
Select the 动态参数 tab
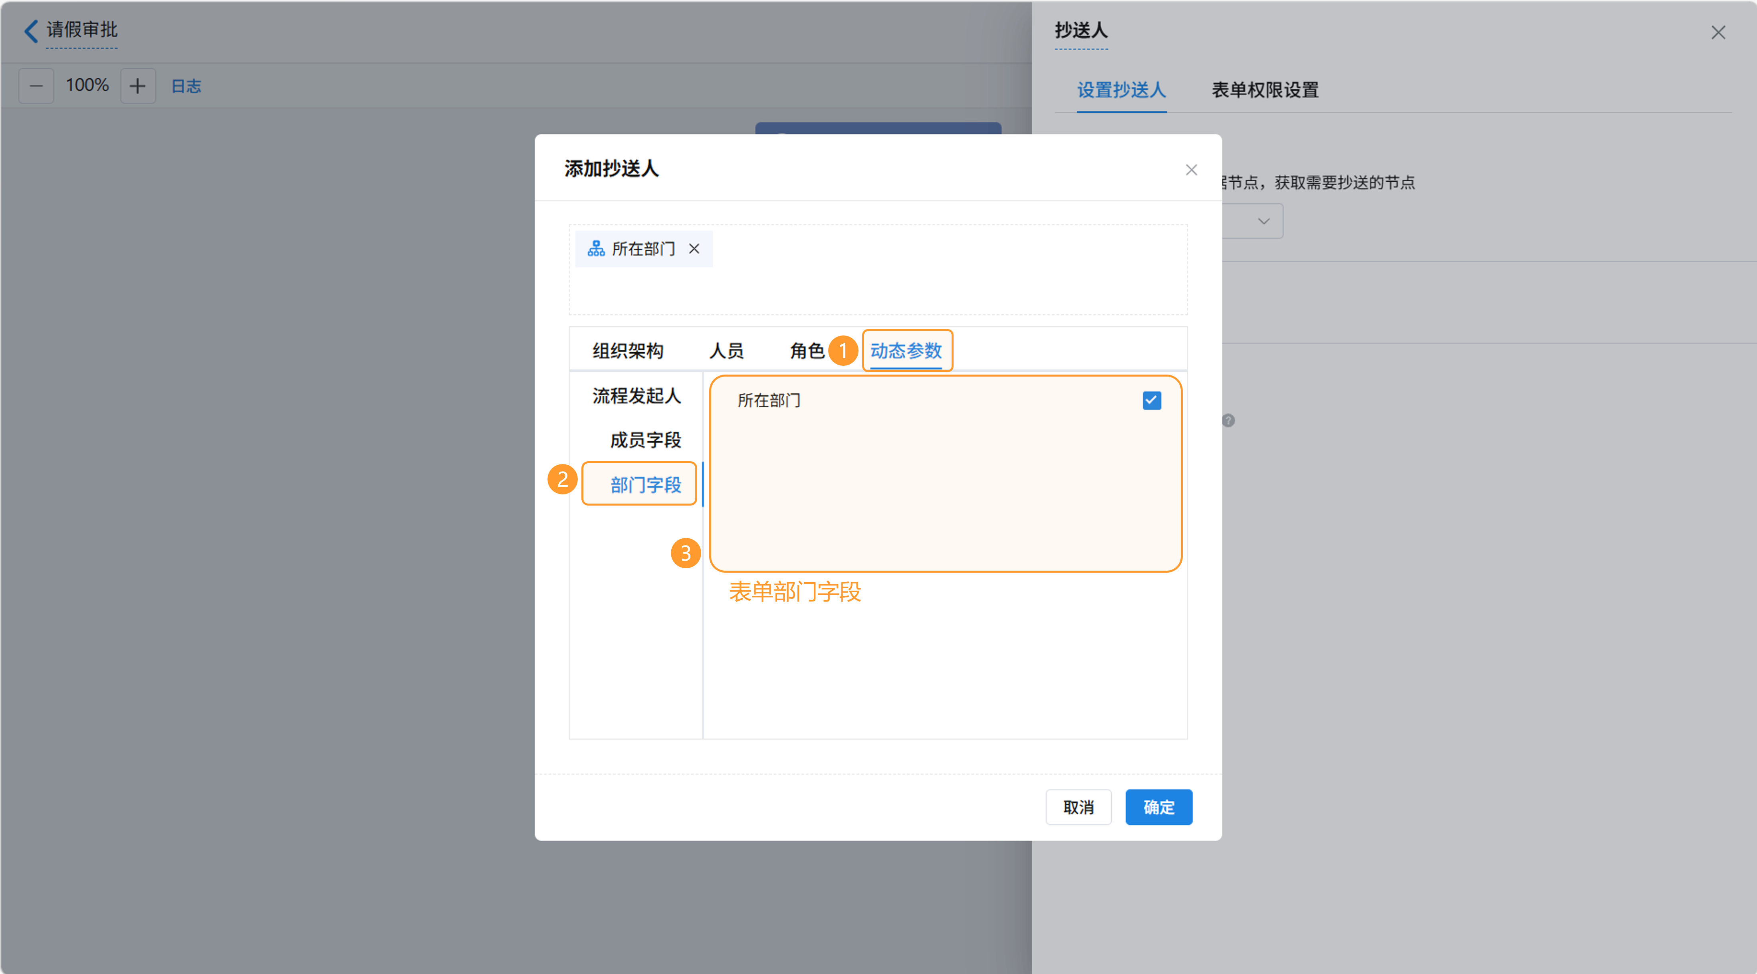coord(906,351)
